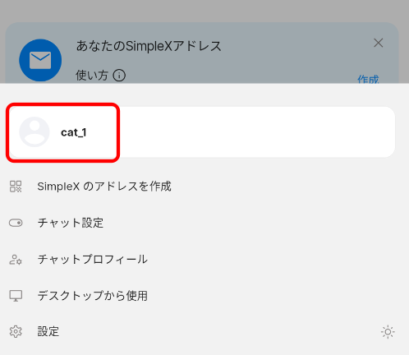Open SimpleX のアドレスを作成
This screenshot has width=409, height=355.
tap(104, 187)
